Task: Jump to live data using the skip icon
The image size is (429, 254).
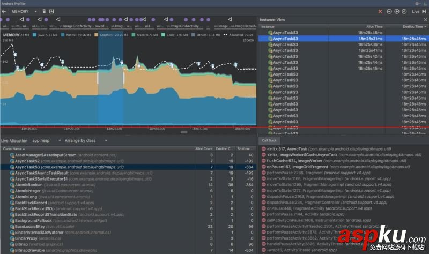Action: [424, 11]
